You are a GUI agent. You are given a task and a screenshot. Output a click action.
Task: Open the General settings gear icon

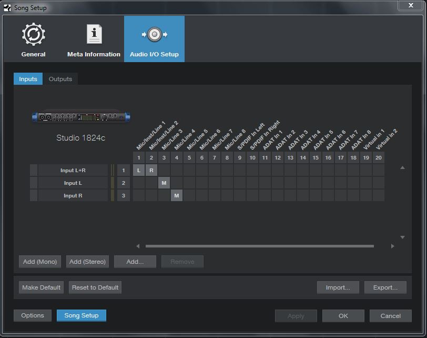click(x=33, y=35)
